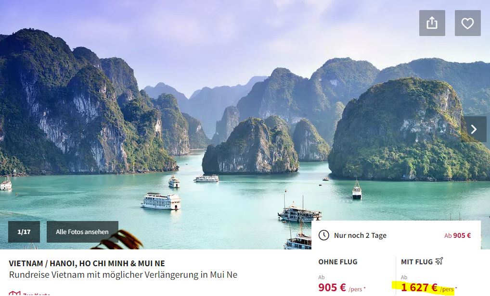Select the OHNE FLUG option

(x=338, y=262)
